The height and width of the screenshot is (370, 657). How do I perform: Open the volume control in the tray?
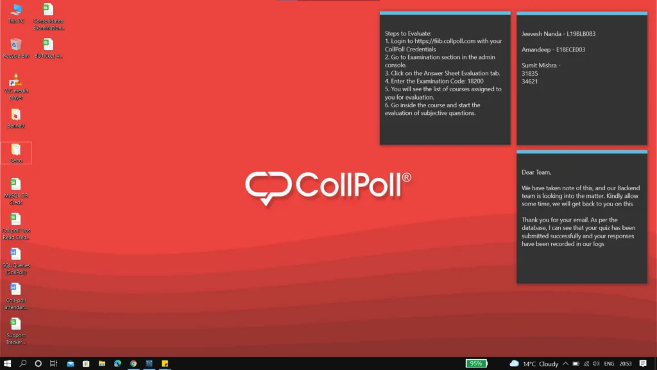(595, 364)
